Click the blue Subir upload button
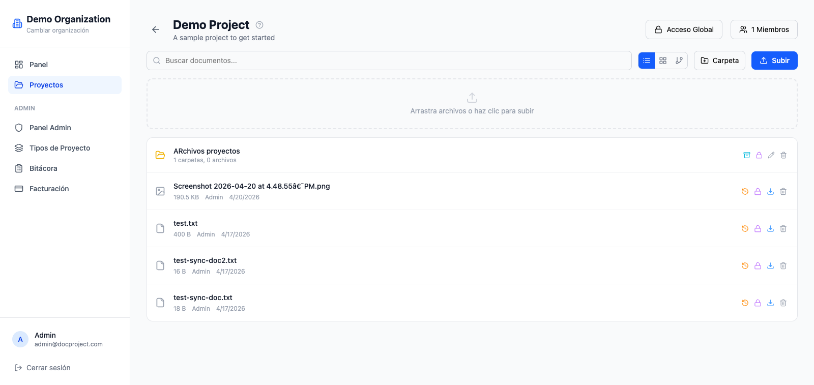 [774, 61]
